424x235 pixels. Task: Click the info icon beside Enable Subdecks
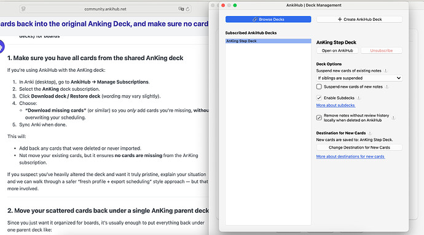359,98
